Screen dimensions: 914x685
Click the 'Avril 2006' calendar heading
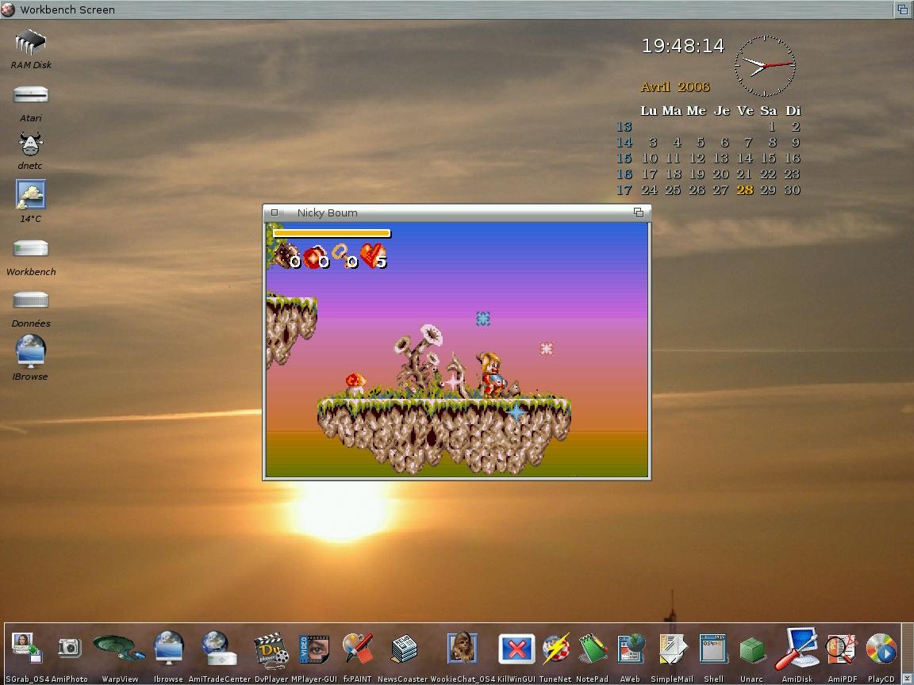coord(675,86)
